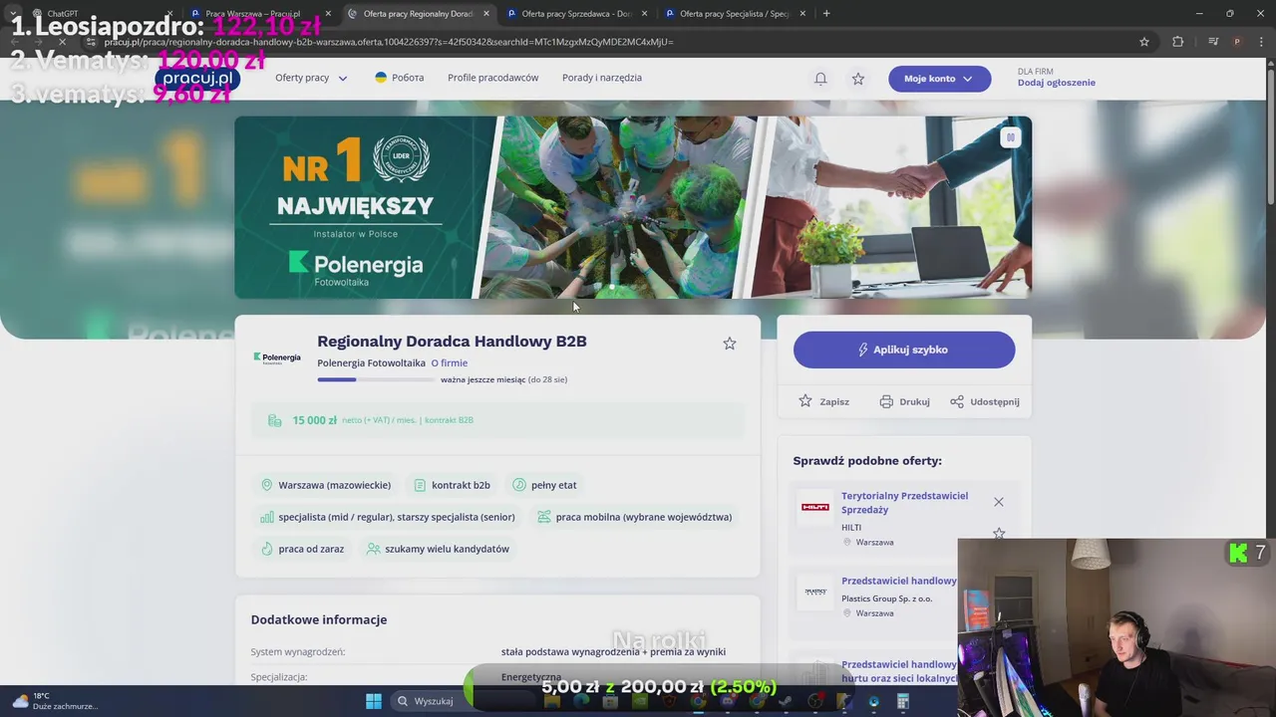Open the O firmie company link
This screenshot has height=717, width=1276.
point(449,363)
